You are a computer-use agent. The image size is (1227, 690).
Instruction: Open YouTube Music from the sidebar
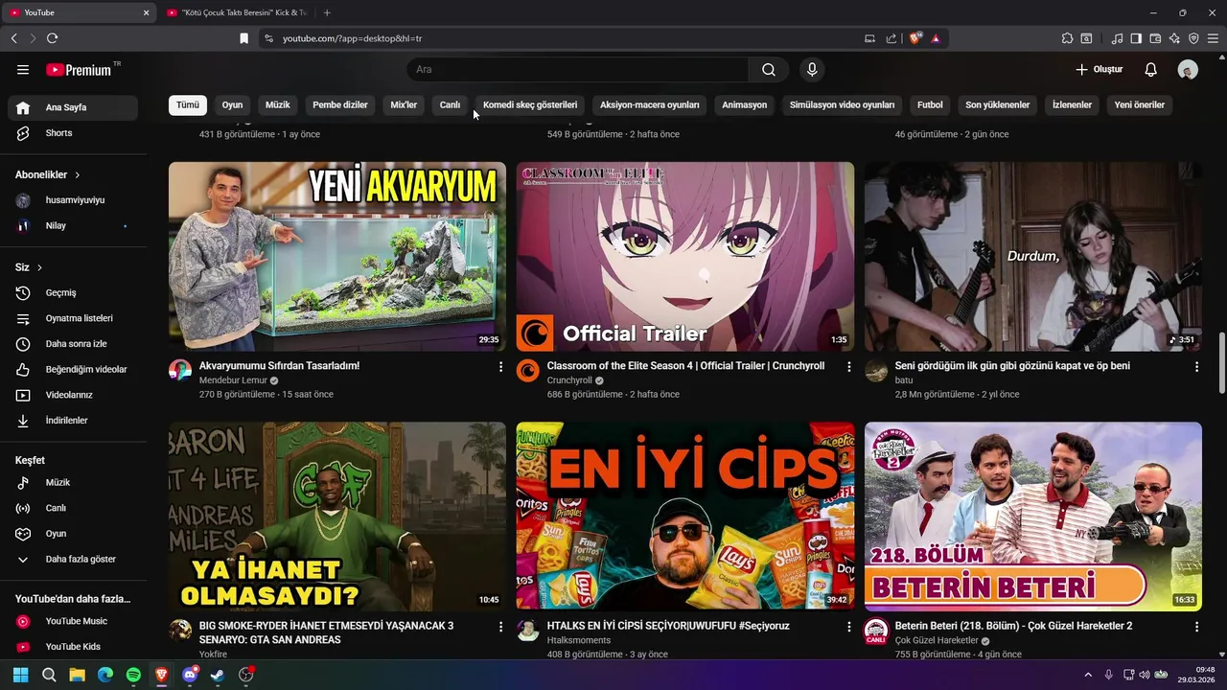73,621
